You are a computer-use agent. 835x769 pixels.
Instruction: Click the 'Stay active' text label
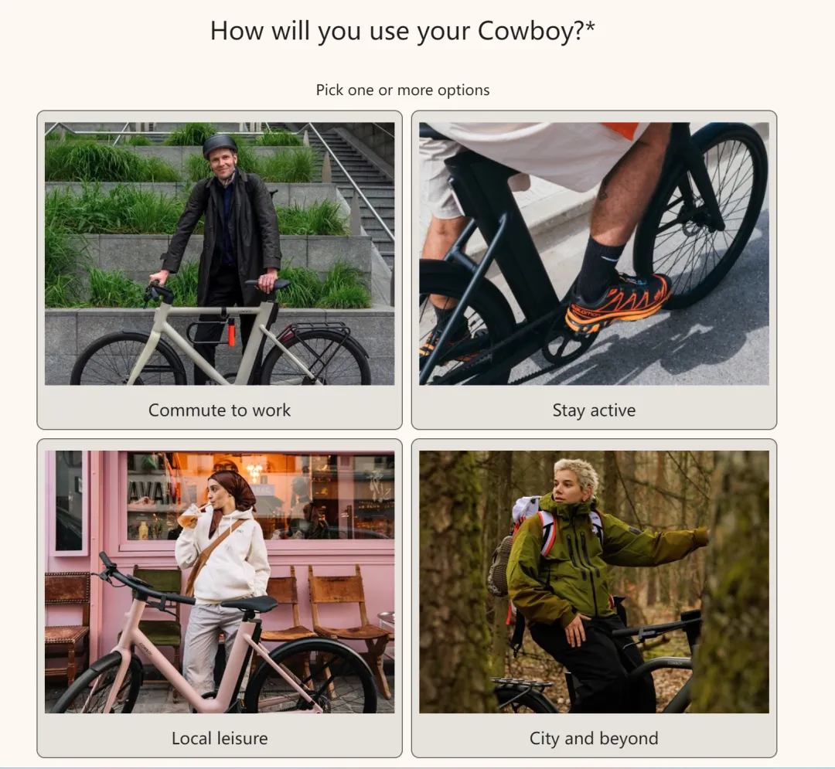click(594, 410)
